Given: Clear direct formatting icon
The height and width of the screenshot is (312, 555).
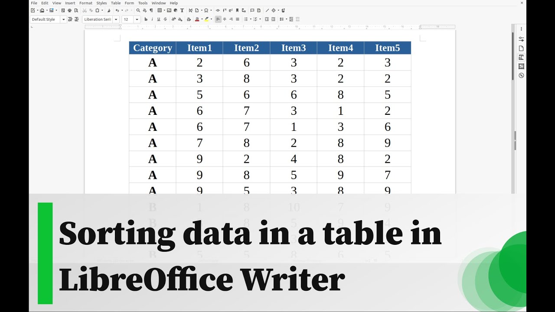Looking at the screenshot, I should pyautogui.click(x=189, y=19).
